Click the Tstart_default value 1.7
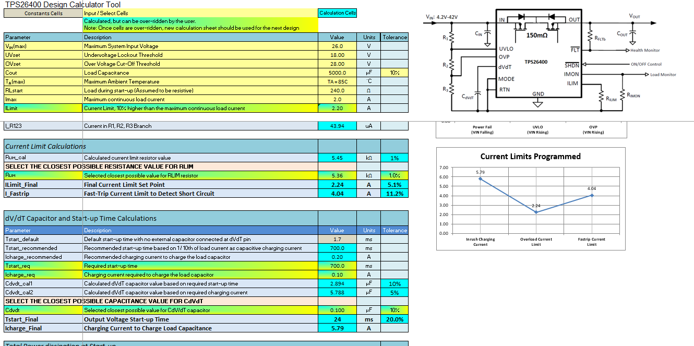This screenshot has height=346, width=694. (x=337, y=239)
